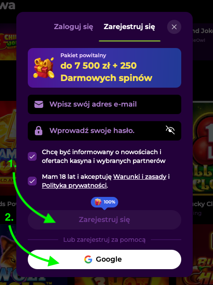Click the 100% bonus gift badge
Screen dimensions: 213x285
click(x=105, y=202)
